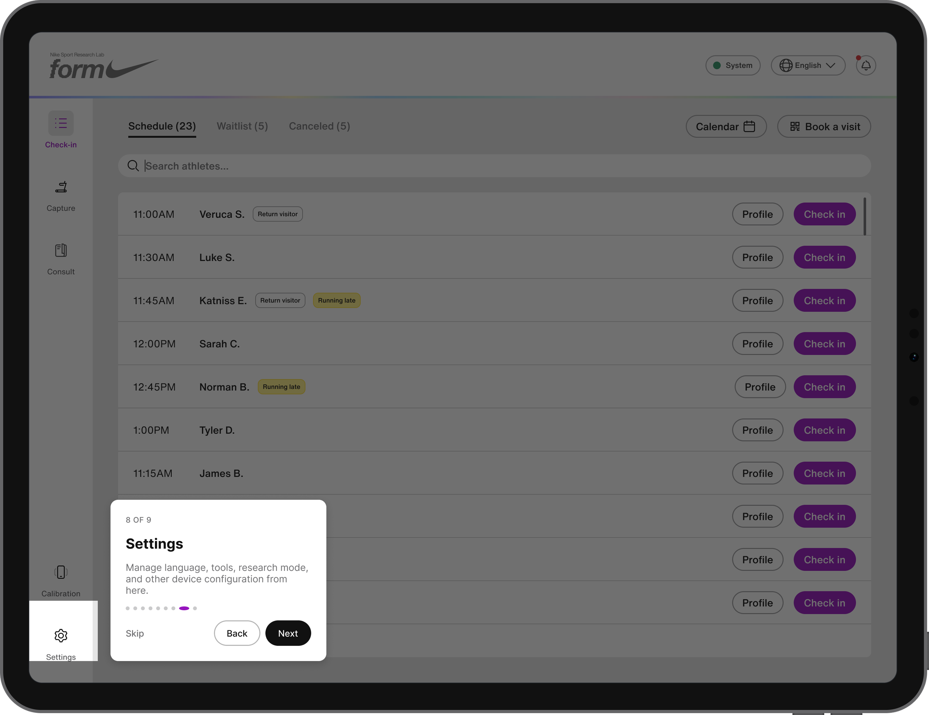929x715 pixels.
Task: Click the globe language icon
Action: click(786, 65)
